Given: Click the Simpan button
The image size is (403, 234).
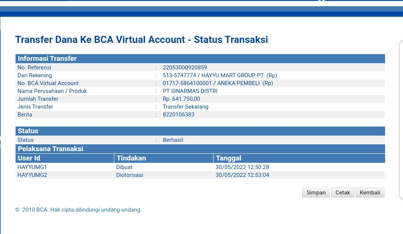Looking at the screenshot, I should 316,193.
